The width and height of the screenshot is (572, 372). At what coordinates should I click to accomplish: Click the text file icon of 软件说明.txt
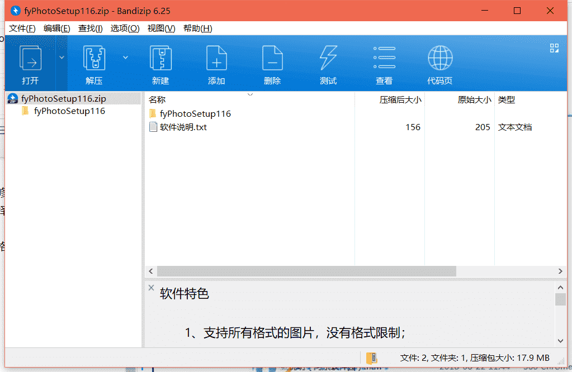click(153, 127)
